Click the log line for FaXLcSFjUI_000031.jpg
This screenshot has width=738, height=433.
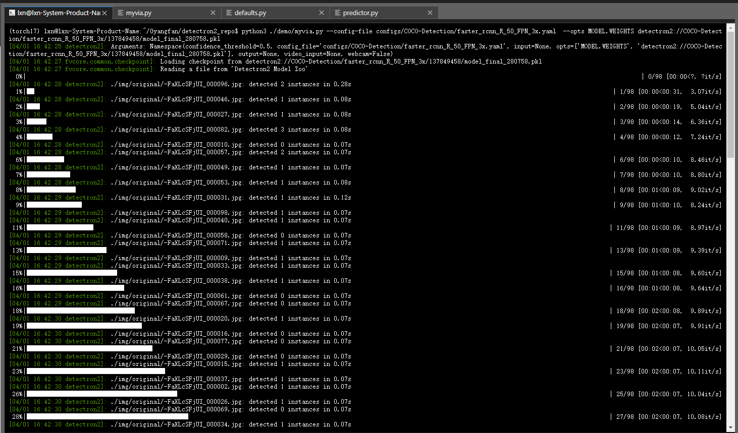[180, 198]
